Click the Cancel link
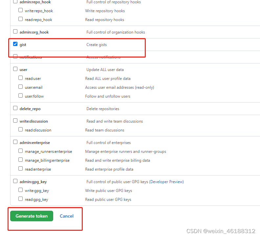The image size is (260, 237). coord(67,216)
